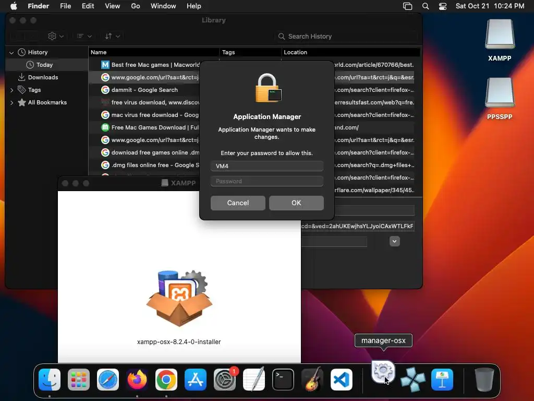Open the File menu

pyautogui.click(x=65, y=6)
